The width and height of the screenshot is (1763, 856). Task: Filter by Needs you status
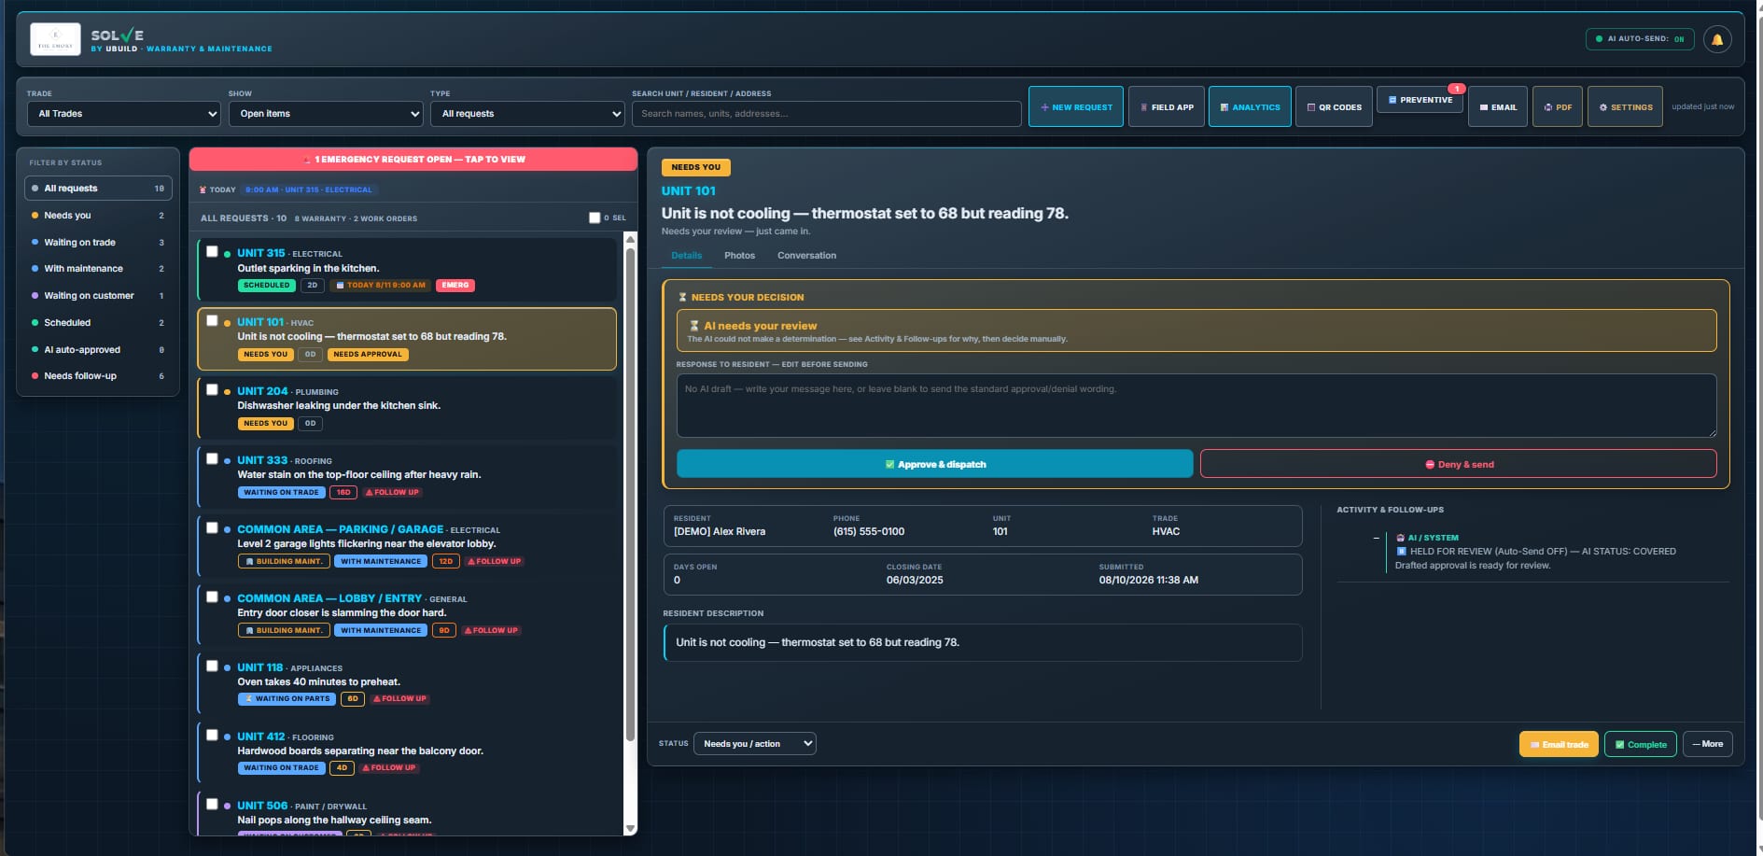click(98, 216)
